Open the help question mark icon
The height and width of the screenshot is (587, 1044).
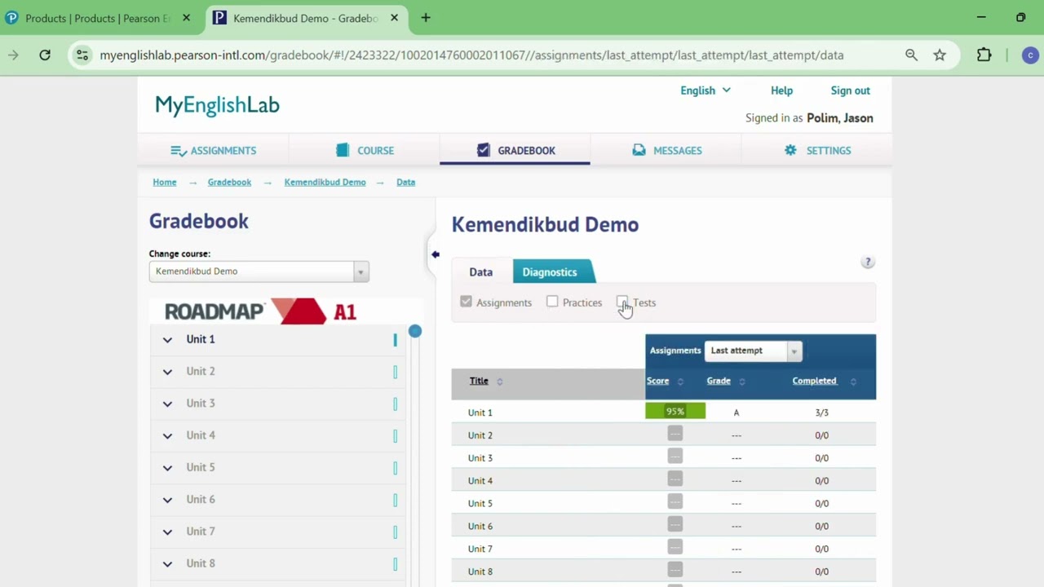[x=868, y=262]
